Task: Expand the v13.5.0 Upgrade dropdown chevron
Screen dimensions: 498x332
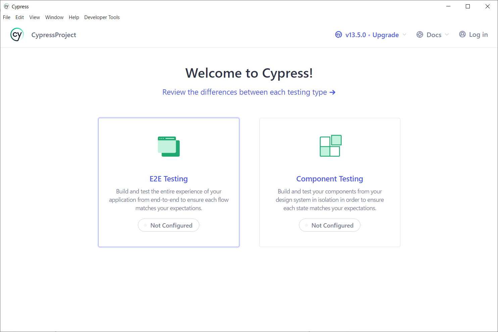Action: pyautogui.click(x=404, y=34)
